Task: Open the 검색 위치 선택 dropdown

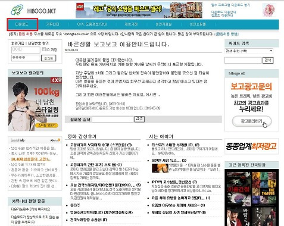Action: (x=249, y=51)
